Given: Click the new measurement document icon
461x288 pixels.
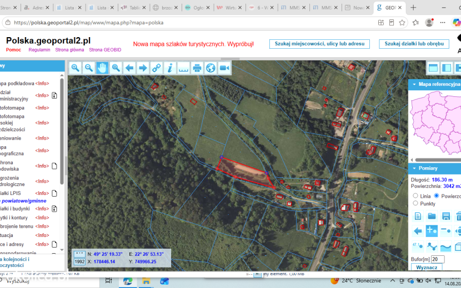Looking at the screenshot, I should [418, 216].
